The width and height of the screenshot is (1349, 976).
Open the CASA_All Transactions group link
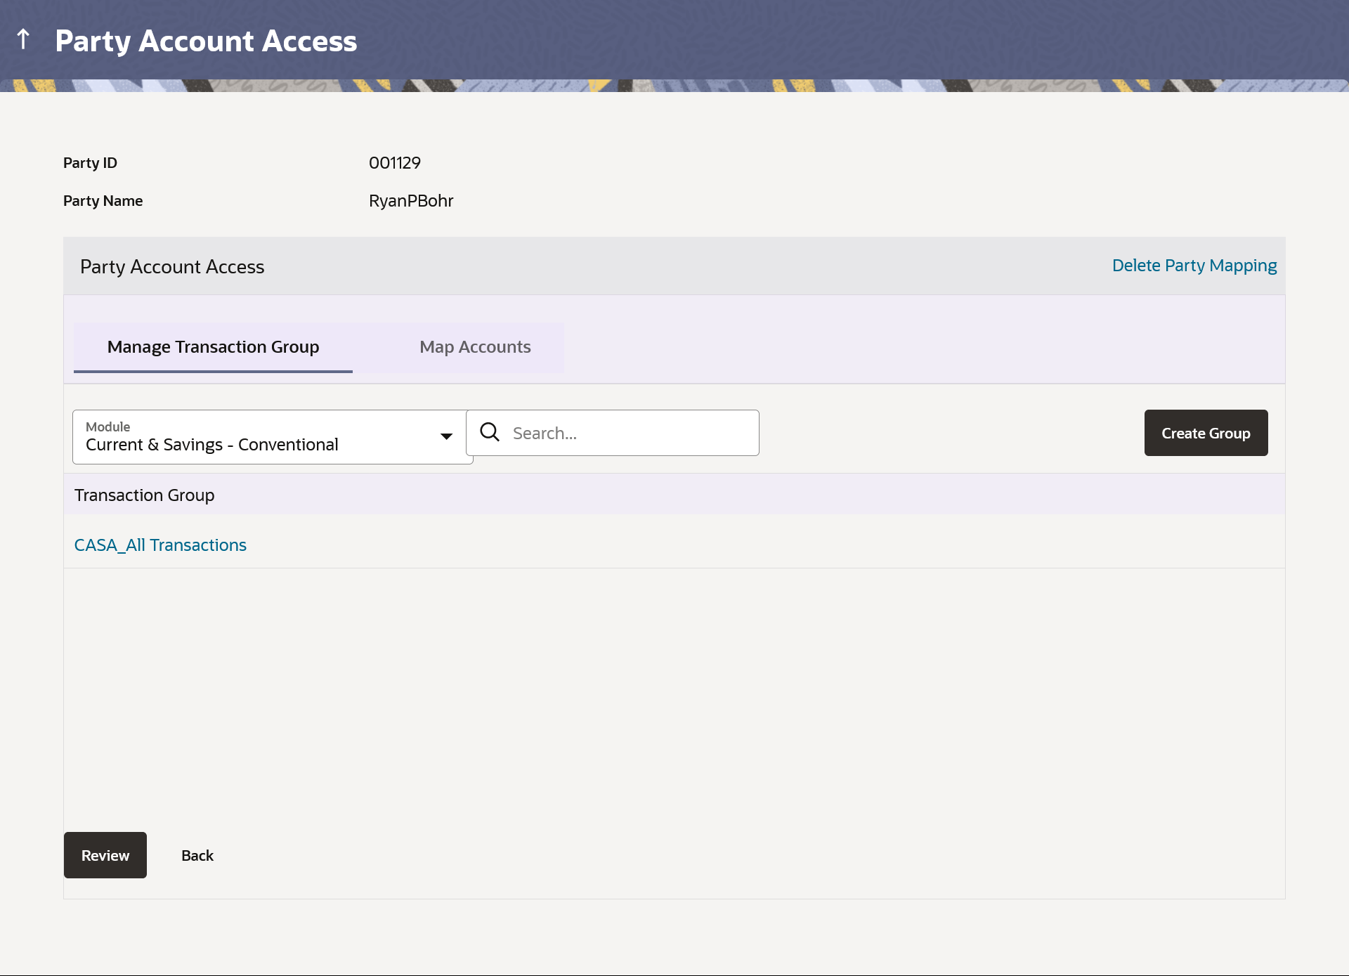coord(160,545)
